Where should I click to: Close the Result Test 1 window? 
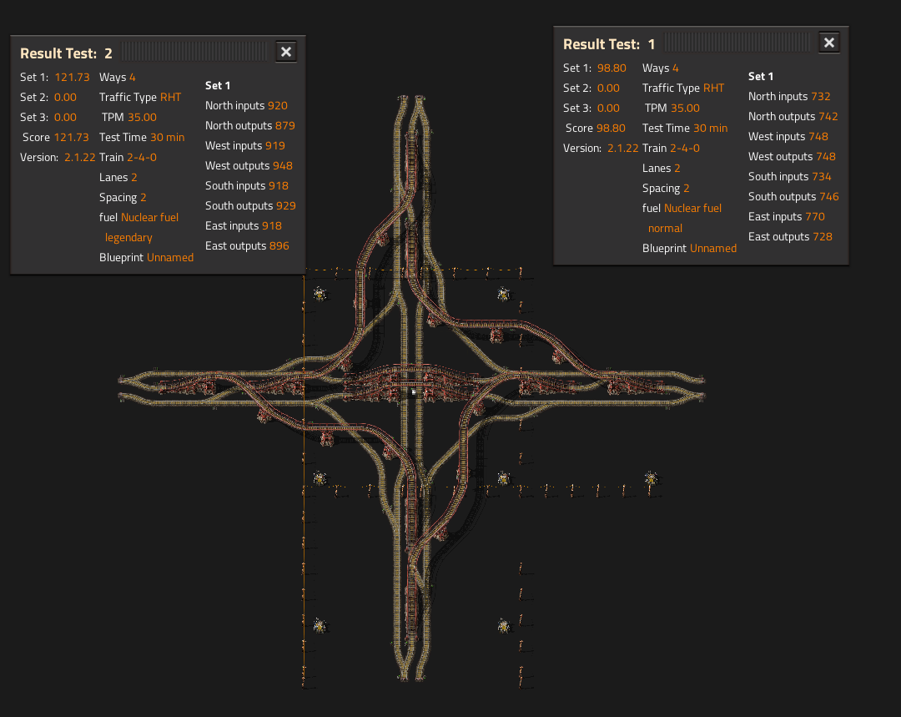click(828, 43)
